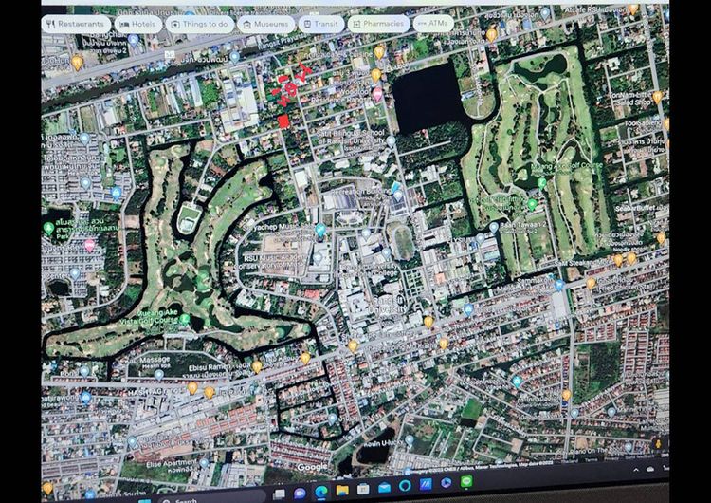
Task: Show Museums on the map
Action: coord(265,24)
